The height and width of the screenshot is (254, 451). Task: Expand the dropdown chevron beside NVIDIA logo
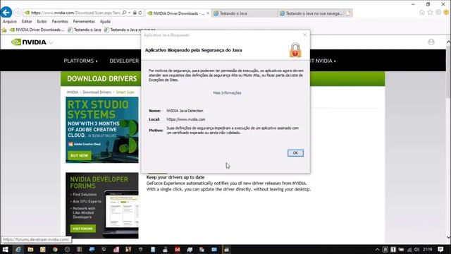tap(51, 42)
